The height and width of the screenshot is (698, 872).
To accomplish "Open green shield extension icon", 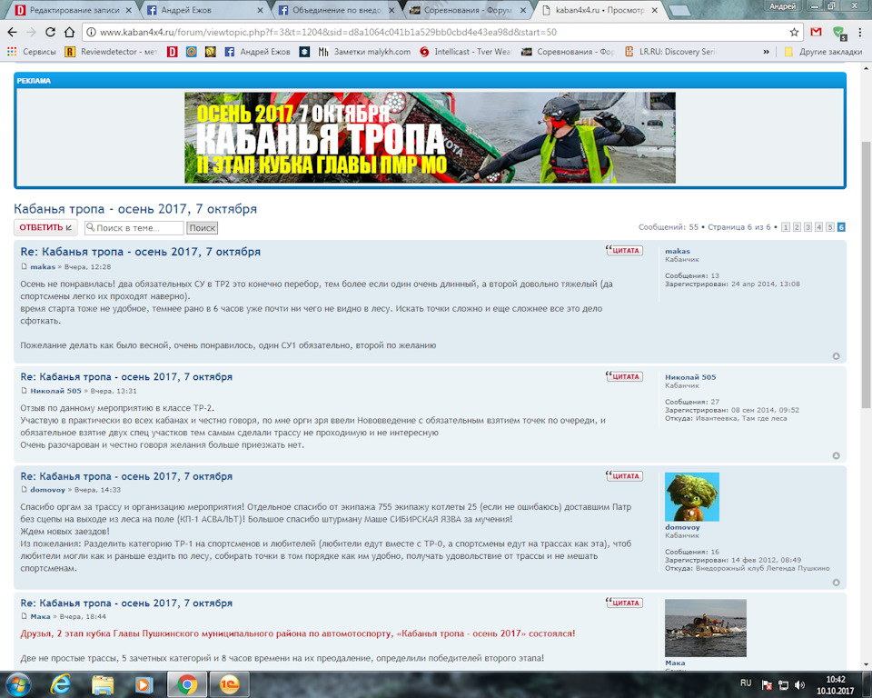I will coord(839,33).
